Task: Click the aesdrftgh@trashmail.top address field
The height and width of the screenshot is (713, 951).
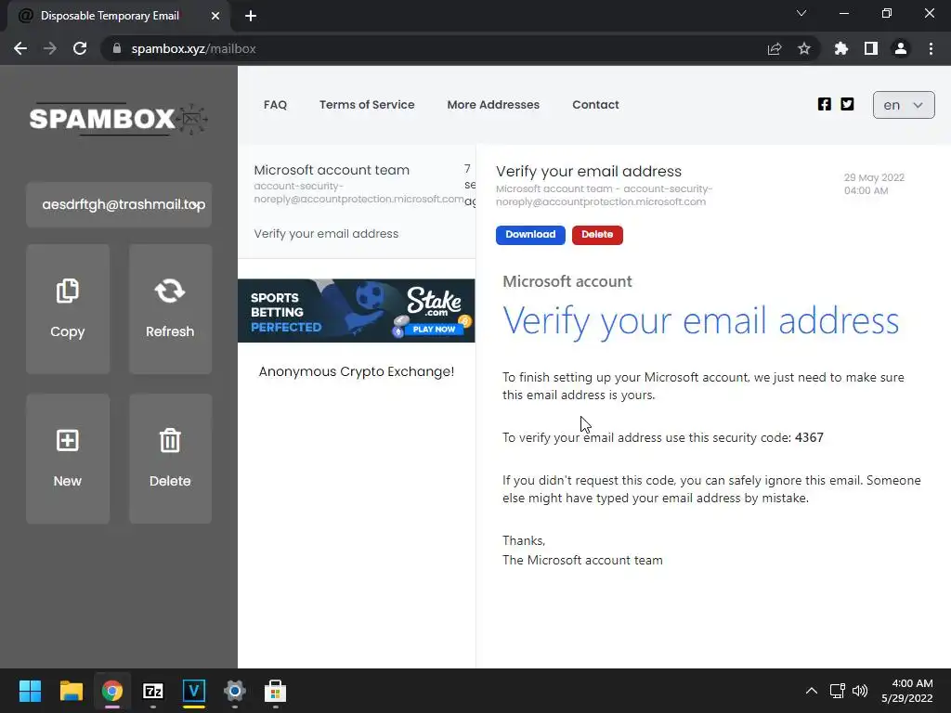Action: click(119, 204)
